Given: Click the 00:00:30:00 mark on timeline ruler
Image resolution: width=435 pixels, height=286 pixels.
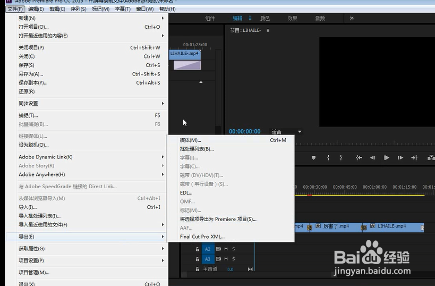Looking at the screenshot, I should 315,187.
